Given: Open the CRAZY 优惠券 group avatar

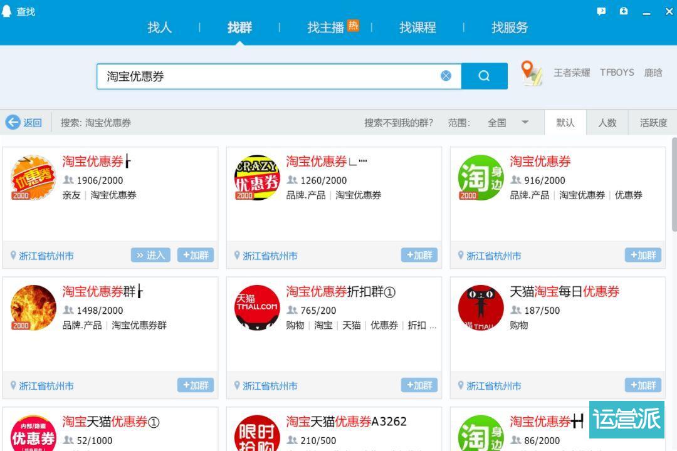Looking at the screenshot, I should pyautogui.click(x=257, y=177).
